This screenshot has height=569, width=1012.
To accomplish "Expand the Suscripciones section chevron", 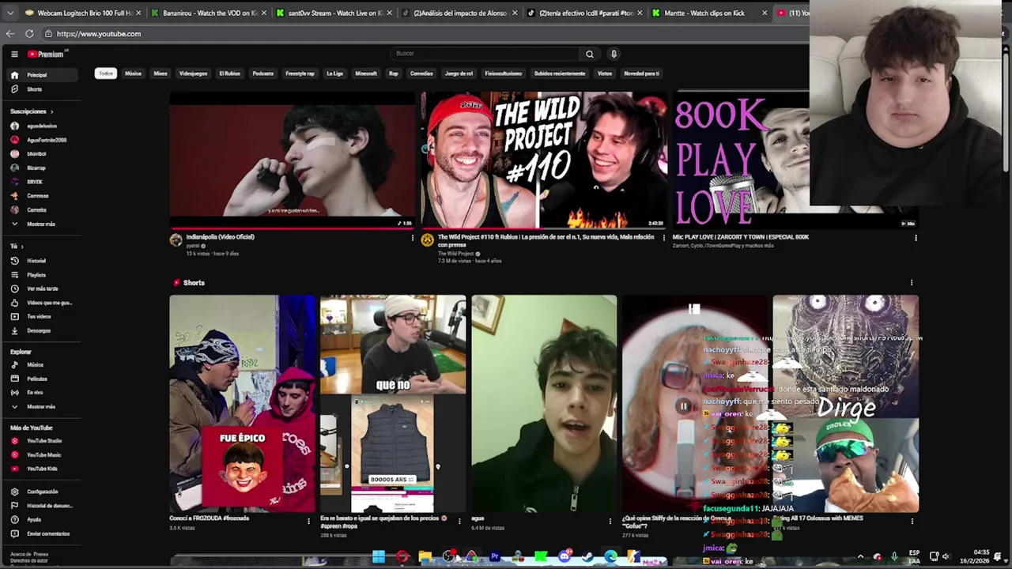I will [52, 111].
